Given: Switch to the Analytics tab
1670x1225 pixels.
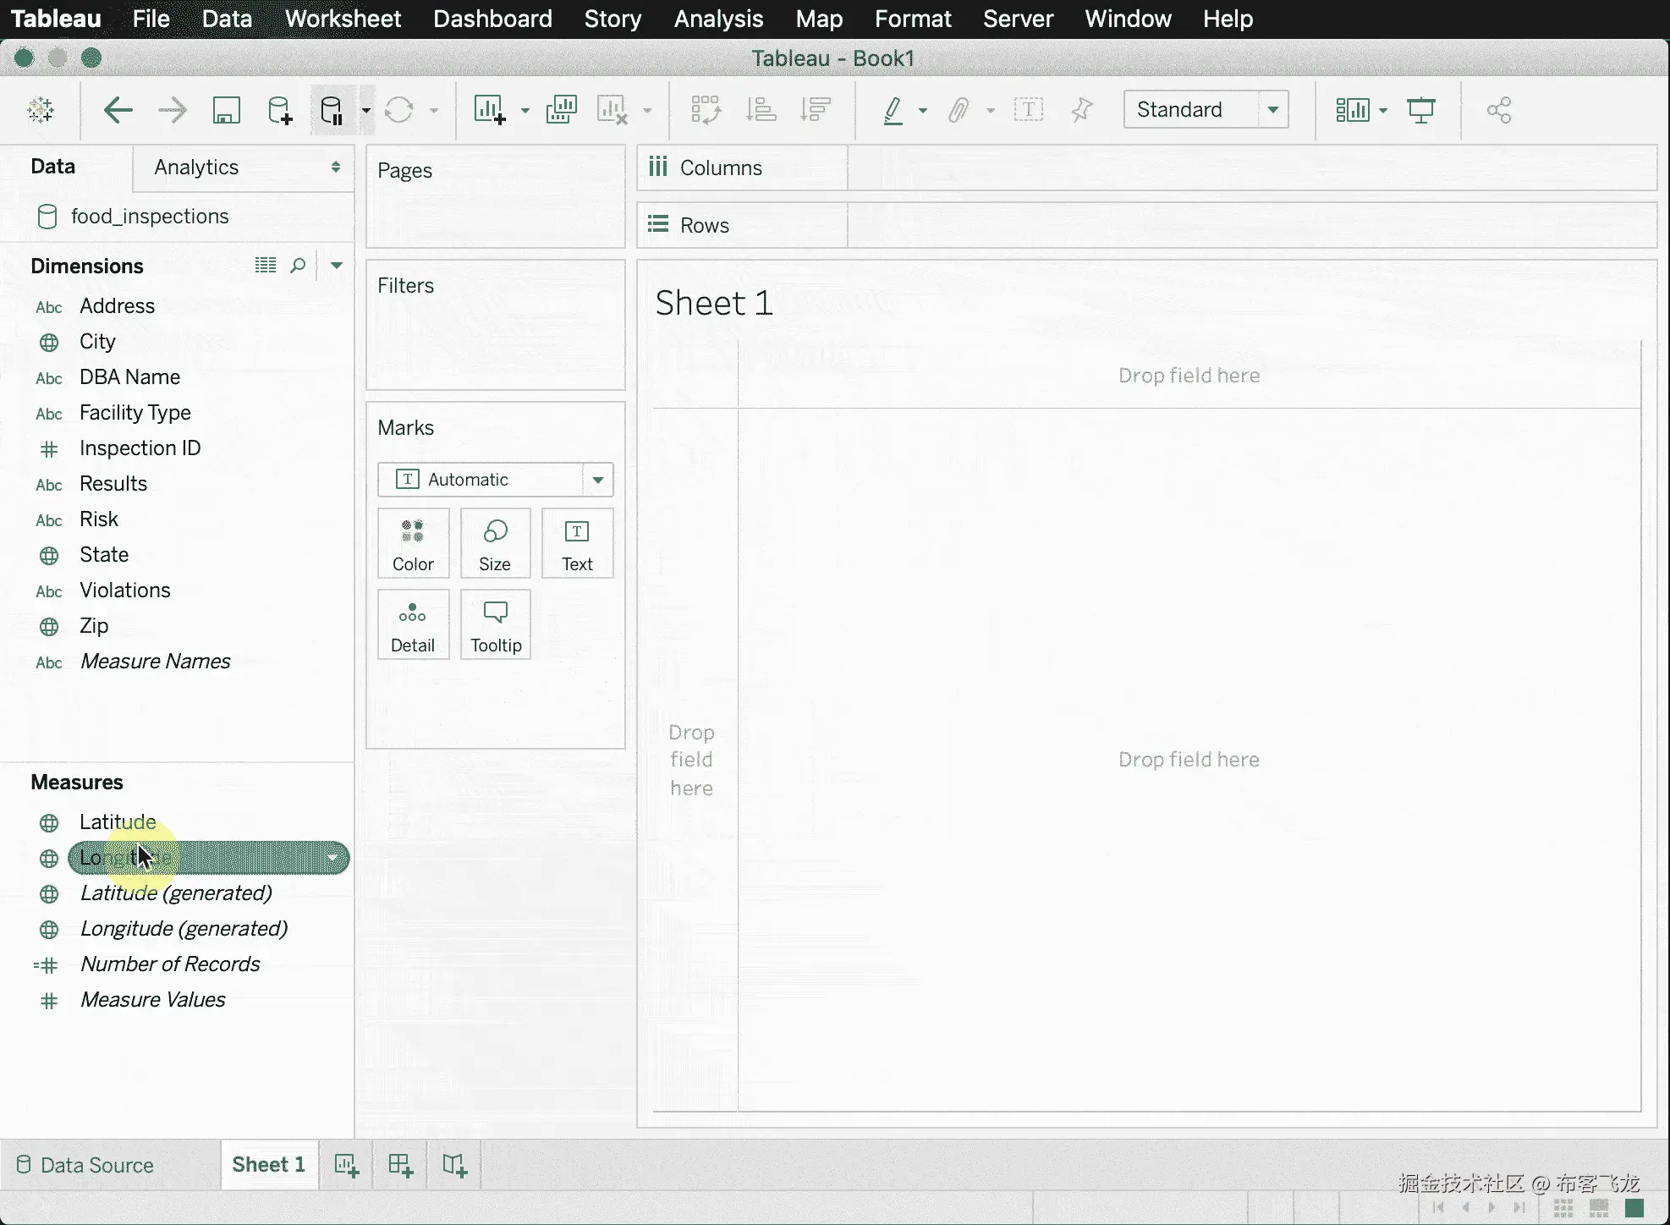Looking at the screenshot, I should click(x=196, y=168).
